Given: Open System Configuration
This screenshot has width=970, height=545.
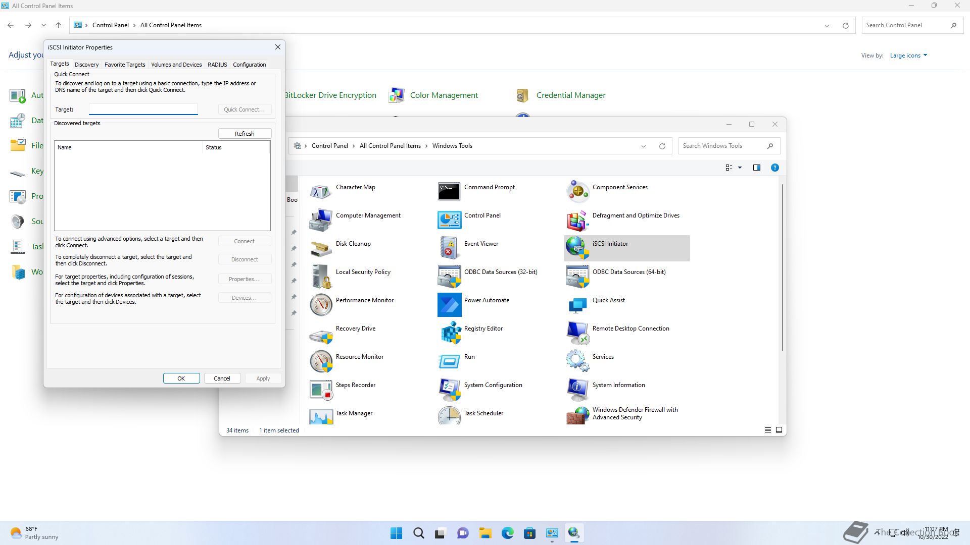Looking at the screenshot, I should click(x=449, y=389).
